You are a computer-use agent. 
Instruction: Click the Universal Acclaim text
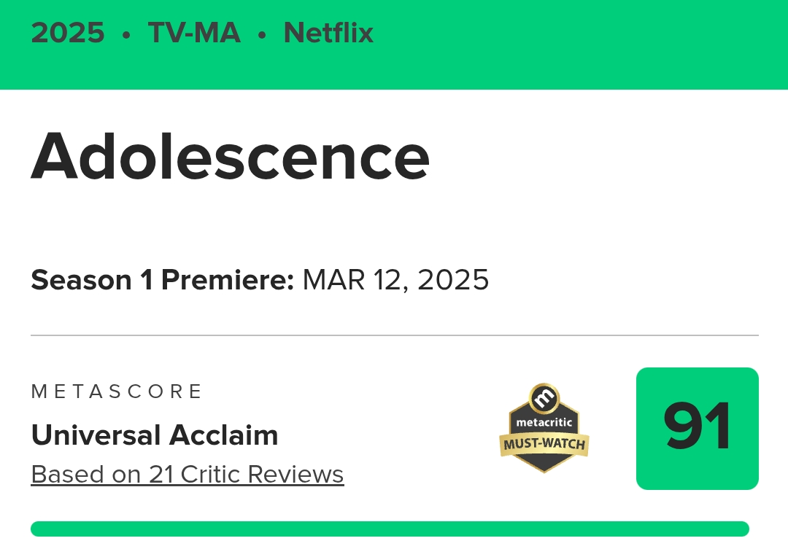[155, 435]
